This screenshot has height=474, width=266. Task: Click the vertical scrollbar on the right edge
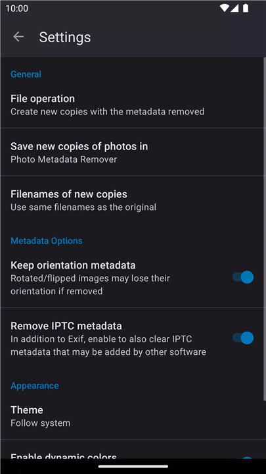click(x=265, y=230)
